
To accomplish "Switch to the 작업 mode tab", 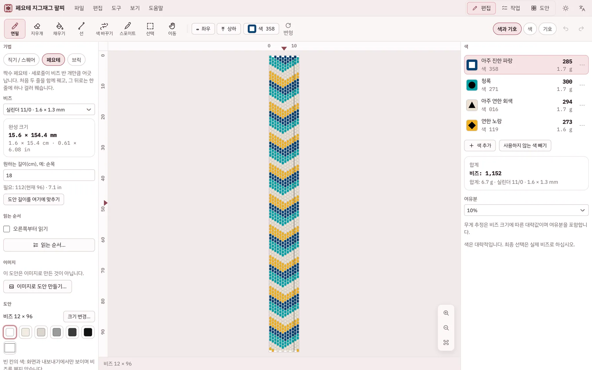I will pos(511,8).
